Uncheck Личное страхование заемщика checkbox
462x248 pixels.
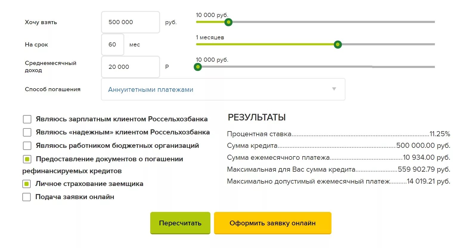coord(27,184)
